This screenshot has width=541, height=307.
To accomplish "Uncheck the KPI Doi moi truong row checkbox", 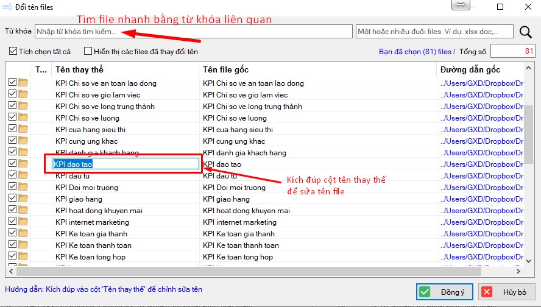I will coord(12,187).
